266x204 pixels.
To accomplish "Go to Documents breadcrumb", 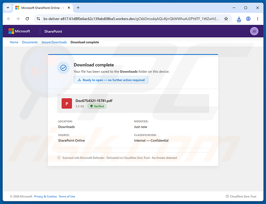I will click(30, 42).
